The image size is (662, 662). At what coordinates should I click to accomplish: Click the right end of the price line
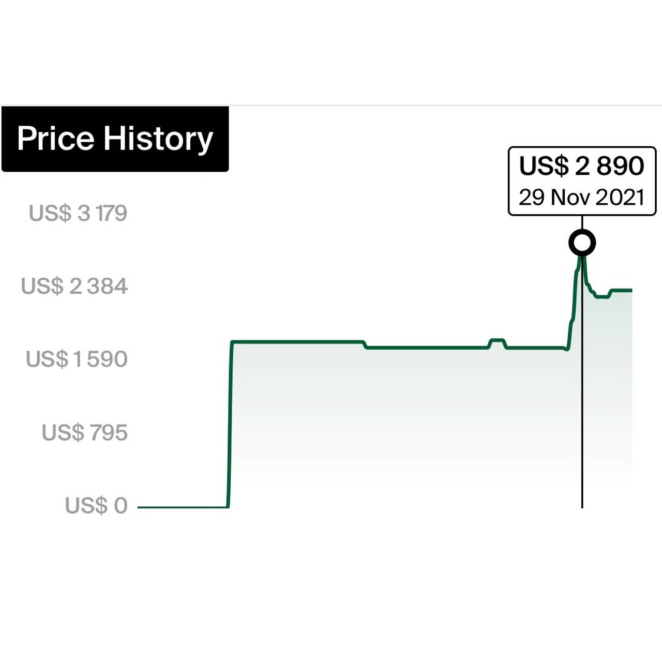point(630,290)
